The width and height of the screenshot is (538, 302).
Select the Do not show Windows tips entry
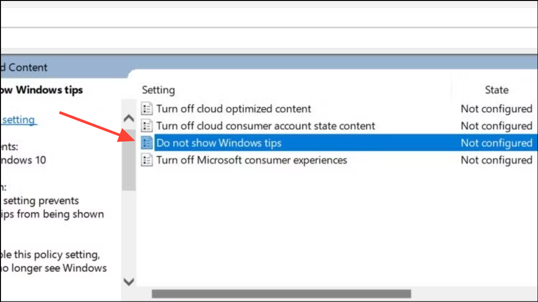coord(219,143)
